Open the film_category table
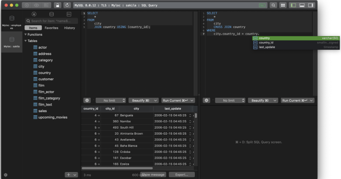Viewport: 341px width, 179px height. [x=47, y=98]
